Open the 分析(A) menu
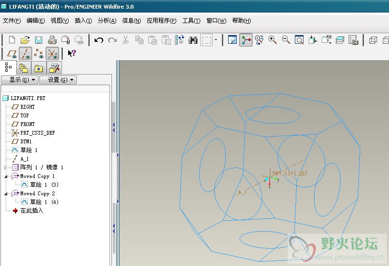389x266 pixels. click(x=107, y=21)
